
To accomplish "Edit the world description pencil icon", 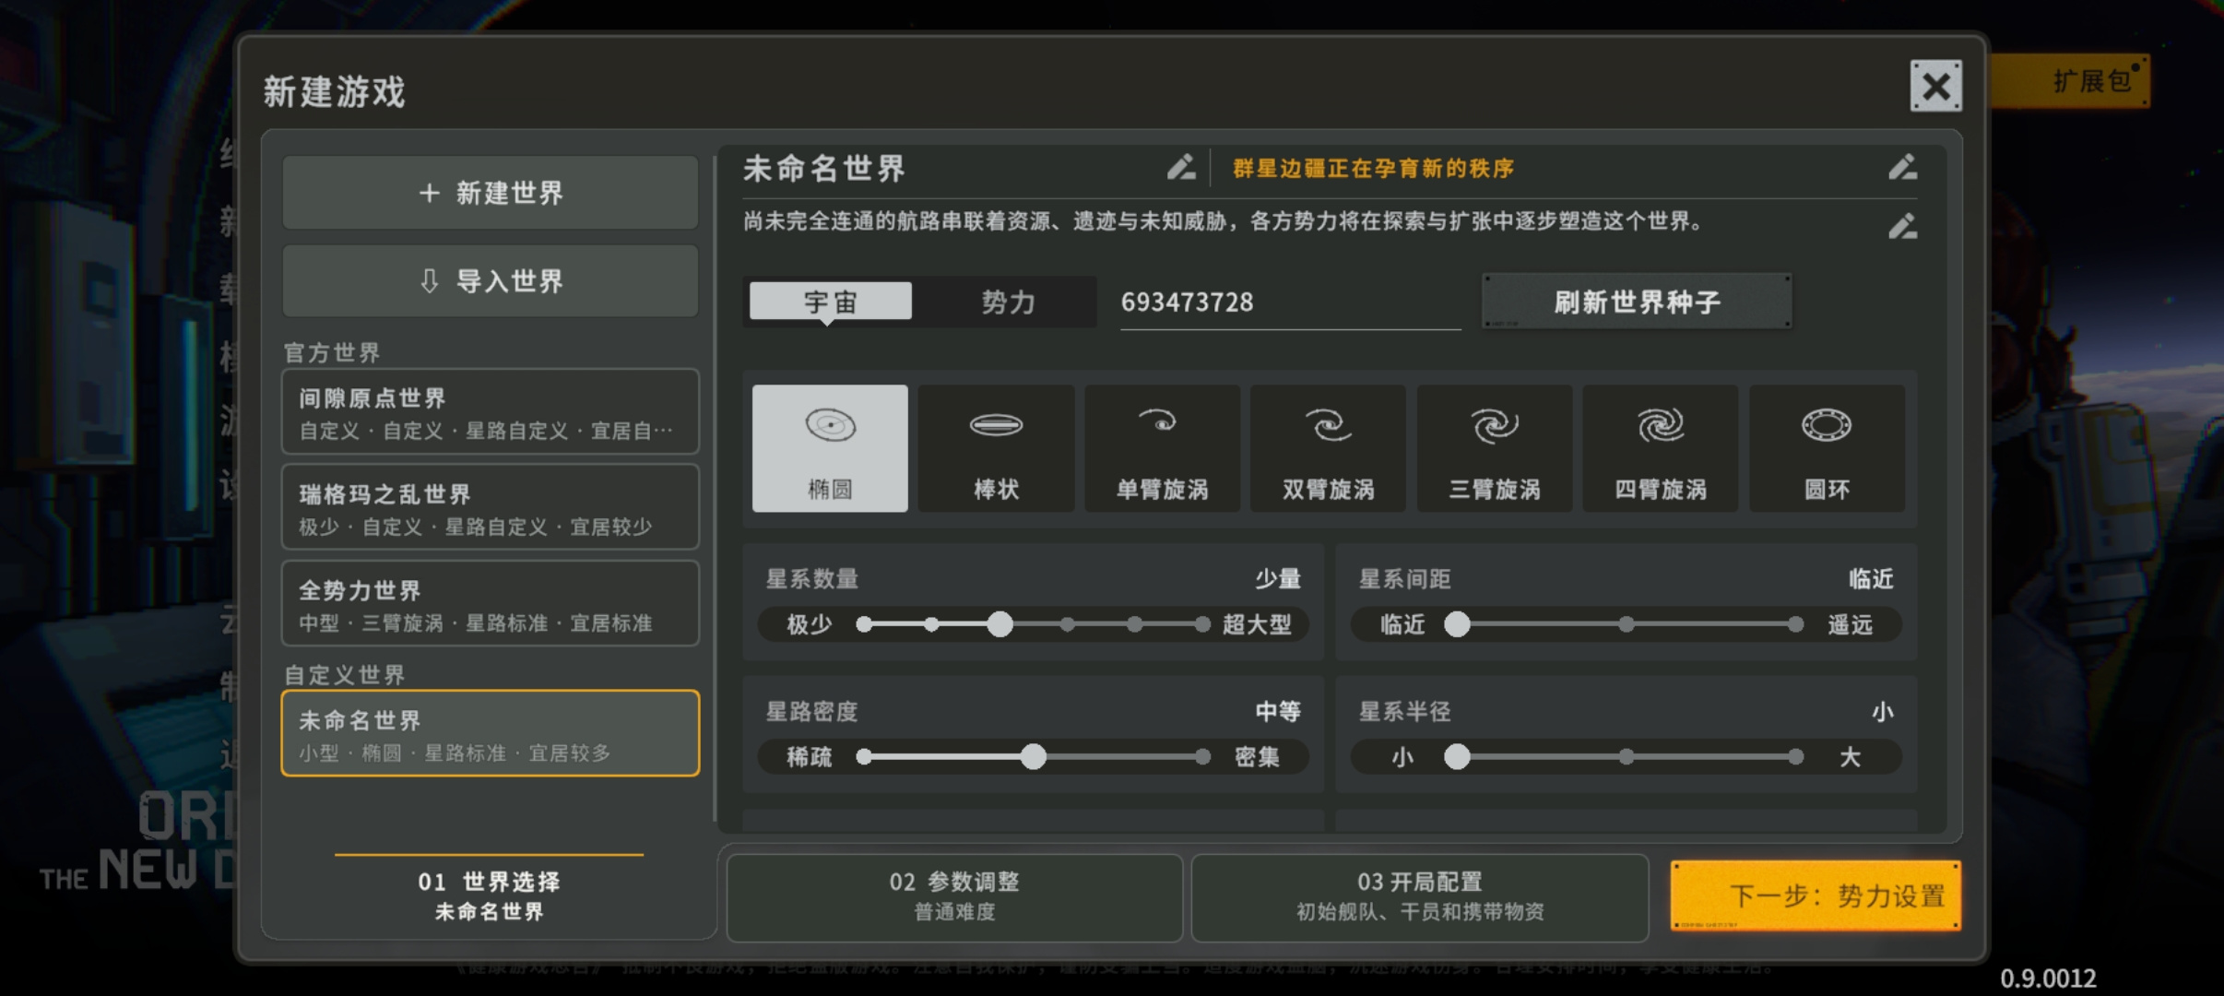I will [x=1902, y=226].
